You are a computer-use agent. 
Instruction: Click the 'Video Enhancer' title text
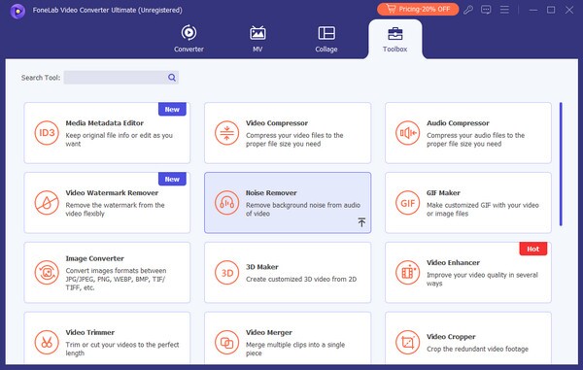[453, 262]
